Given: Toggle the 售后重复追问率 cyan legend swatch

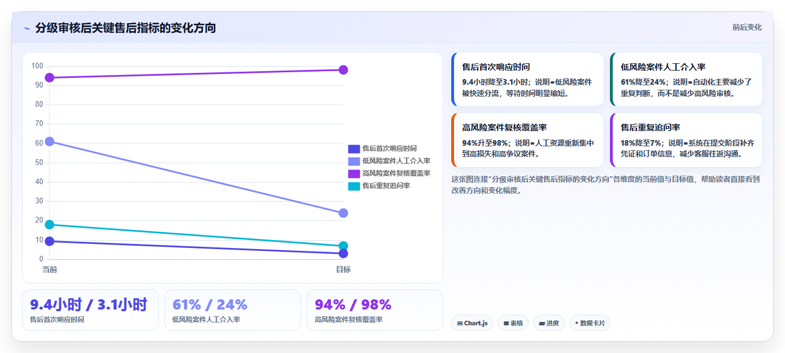Looking at the screenshot, I should click(x=354, y=186).
